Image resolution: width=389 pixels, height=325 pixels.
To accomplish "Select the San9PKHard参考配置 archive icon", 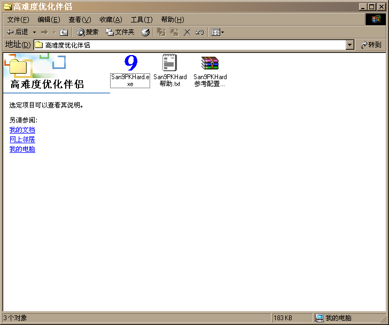I will point(210,63).
